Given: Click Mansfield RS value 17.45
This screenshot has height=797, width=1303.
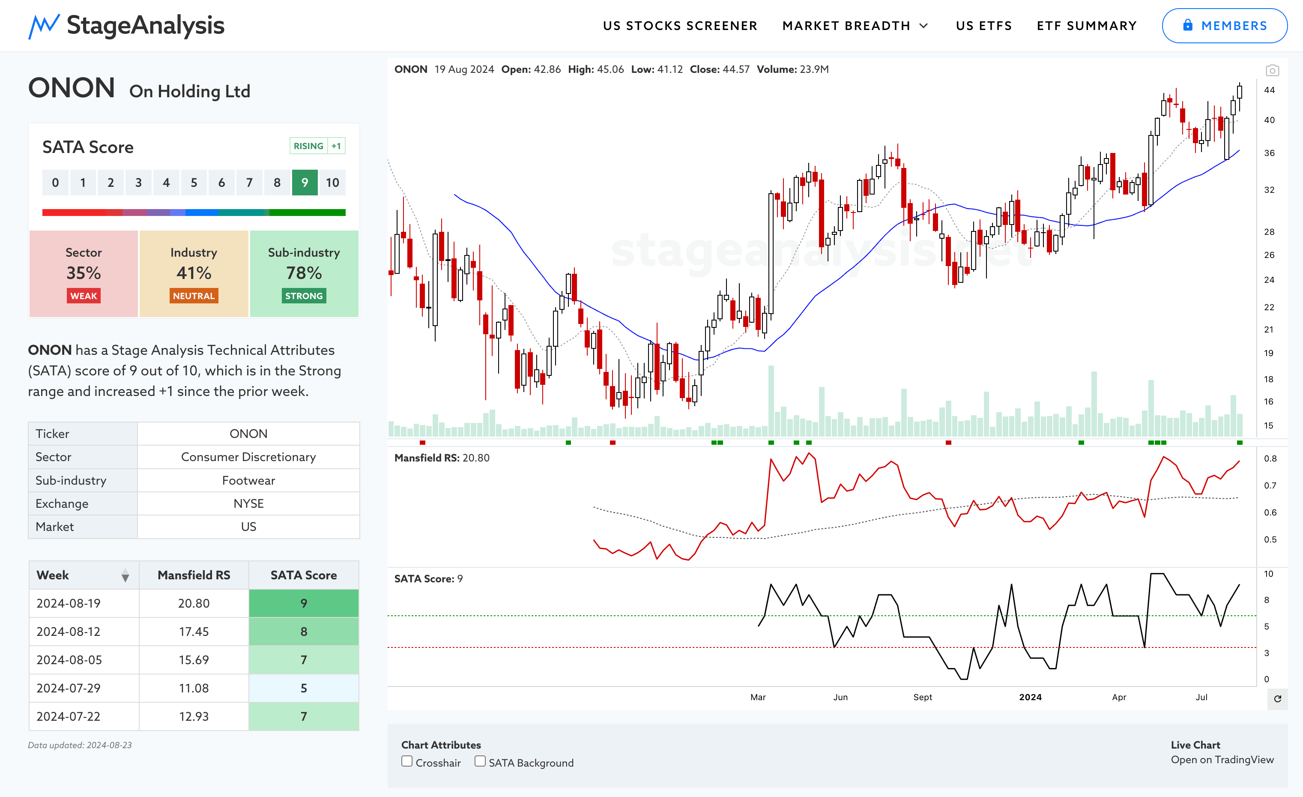Looking at the screenshot, I should 194,632.
